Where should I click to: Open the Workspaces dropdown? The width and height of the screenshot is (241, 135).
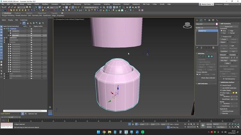232,4
